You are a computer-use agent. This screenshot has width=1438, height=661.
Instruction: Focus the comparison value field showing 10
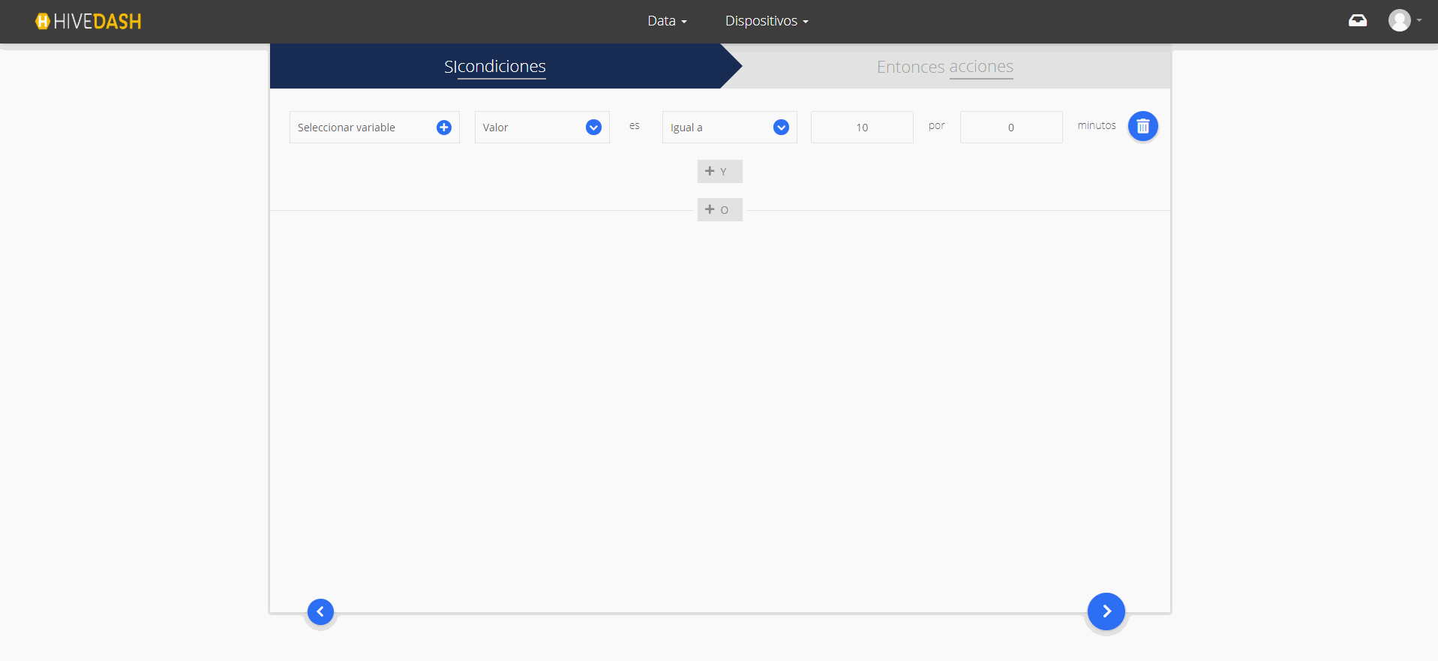862,128
